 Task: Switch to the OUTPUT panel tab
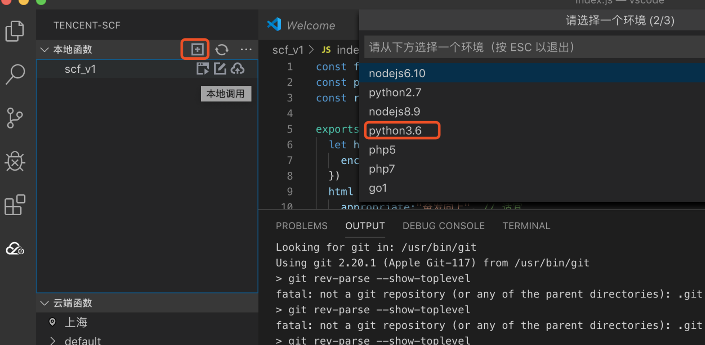click(x=365, y=226)
